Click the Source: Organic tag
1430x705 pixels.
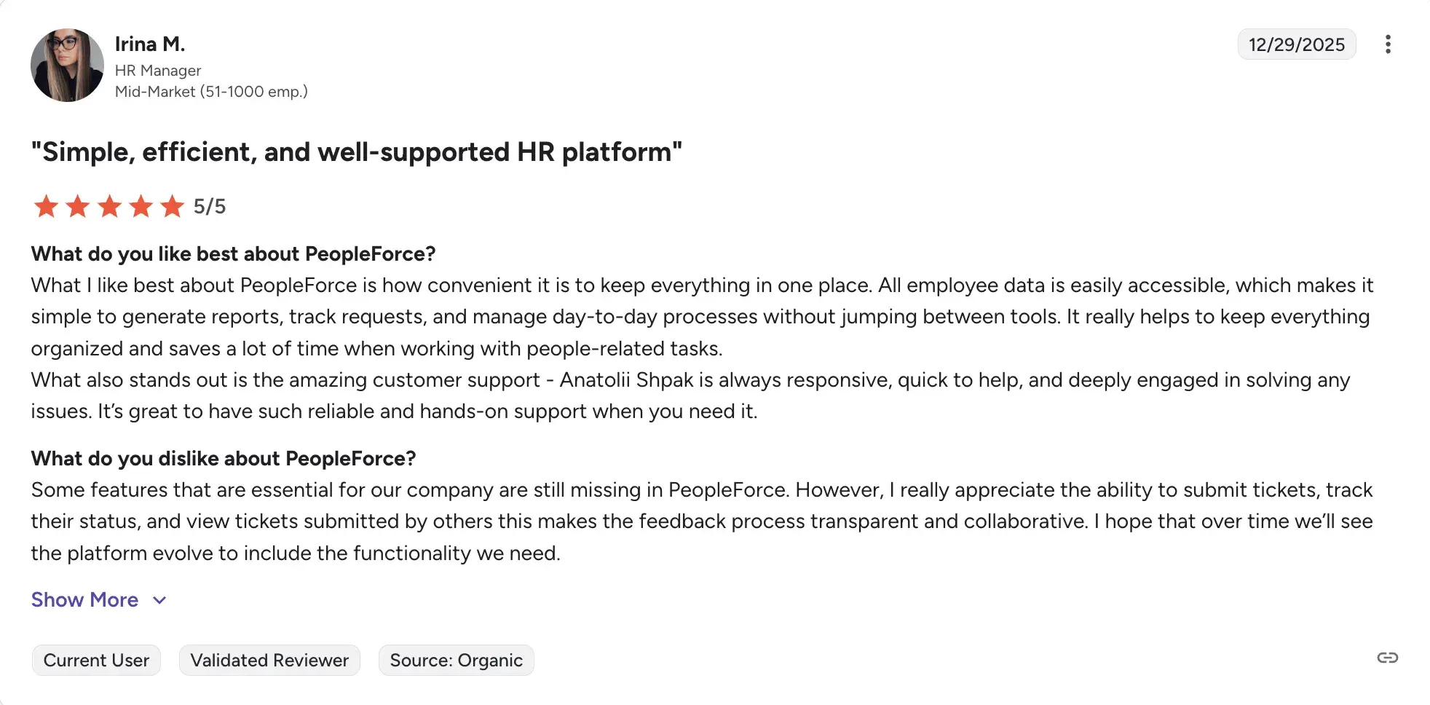pos(456,660)
